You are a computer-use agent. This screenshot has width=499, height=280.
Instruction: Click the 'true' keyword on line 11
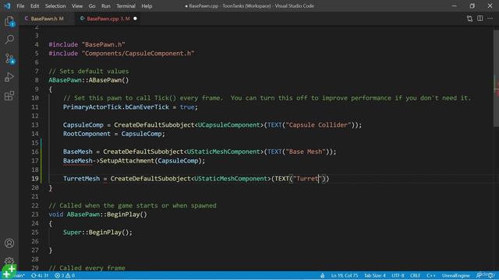coord(187,107)
